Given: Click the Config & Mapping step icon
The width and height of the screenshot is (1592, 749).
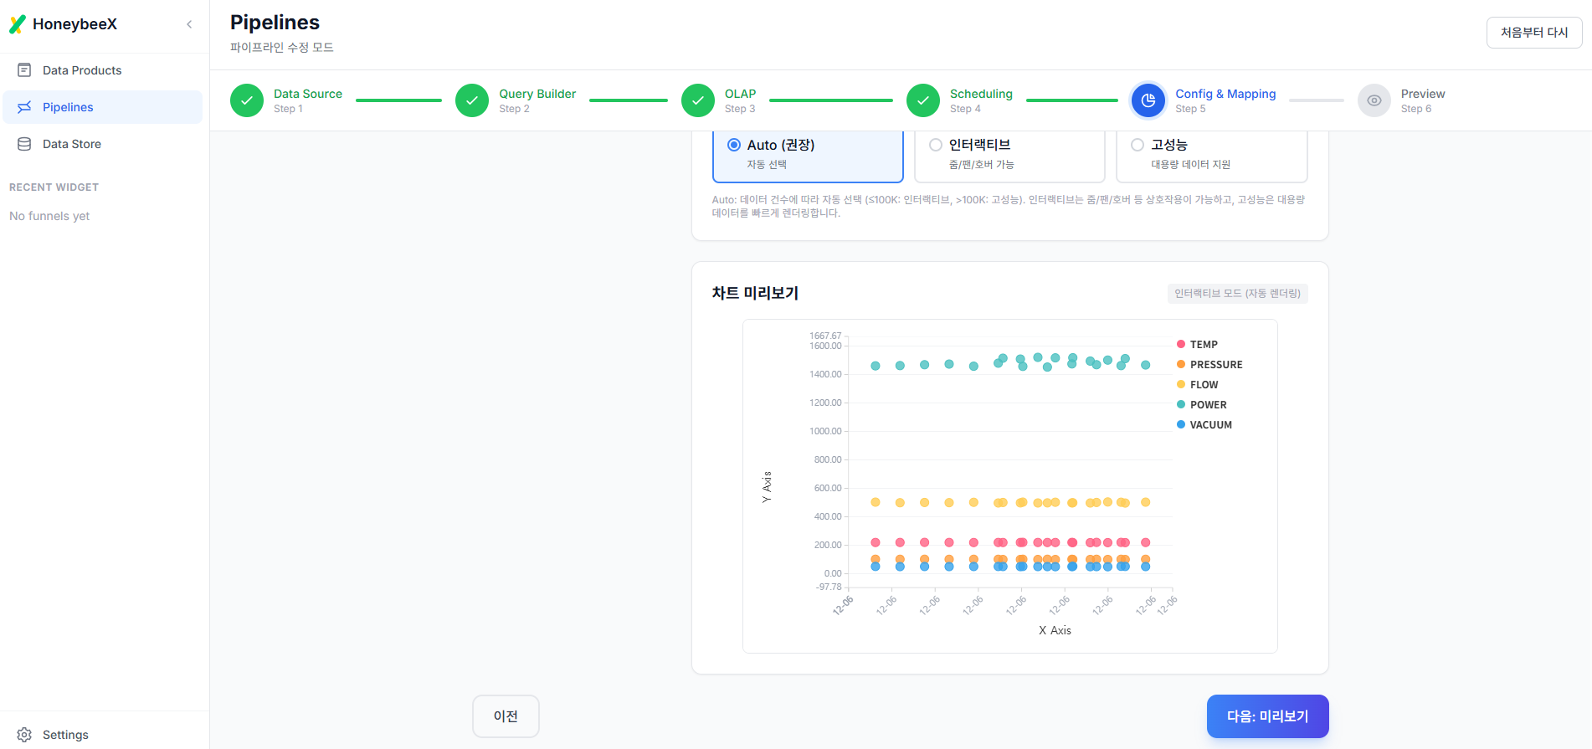Looking at the screenshot, I should point(1148,100).
